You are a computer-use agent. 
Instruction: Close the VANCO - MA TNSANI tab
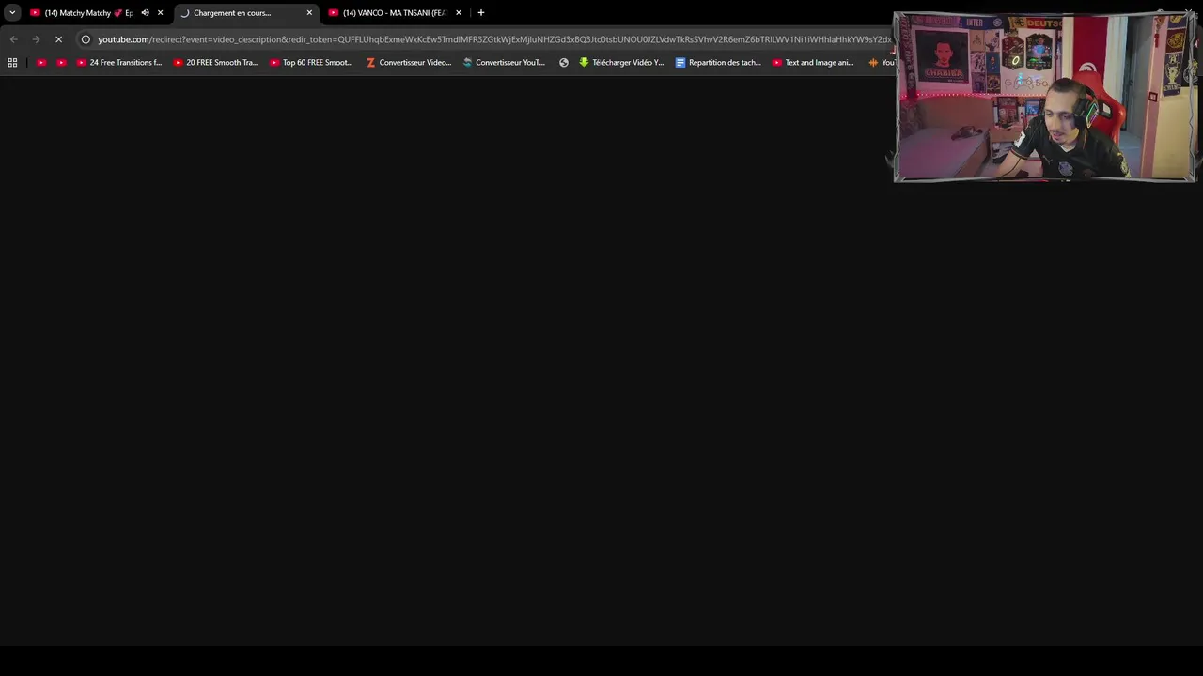point(459,13)
